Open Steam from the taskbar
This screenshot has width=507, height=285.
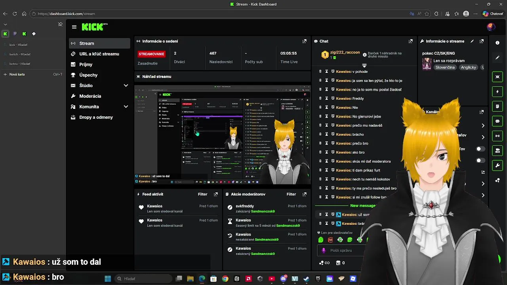[x=306, y=279]
